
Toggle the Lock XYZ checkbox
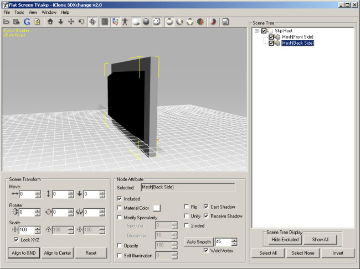click(16, 240)
